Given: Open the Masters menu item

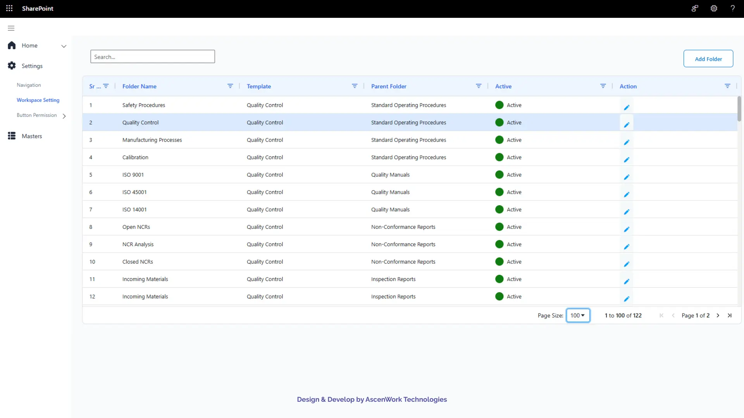Looking at the screenshot, I should (x=32, y=136).
